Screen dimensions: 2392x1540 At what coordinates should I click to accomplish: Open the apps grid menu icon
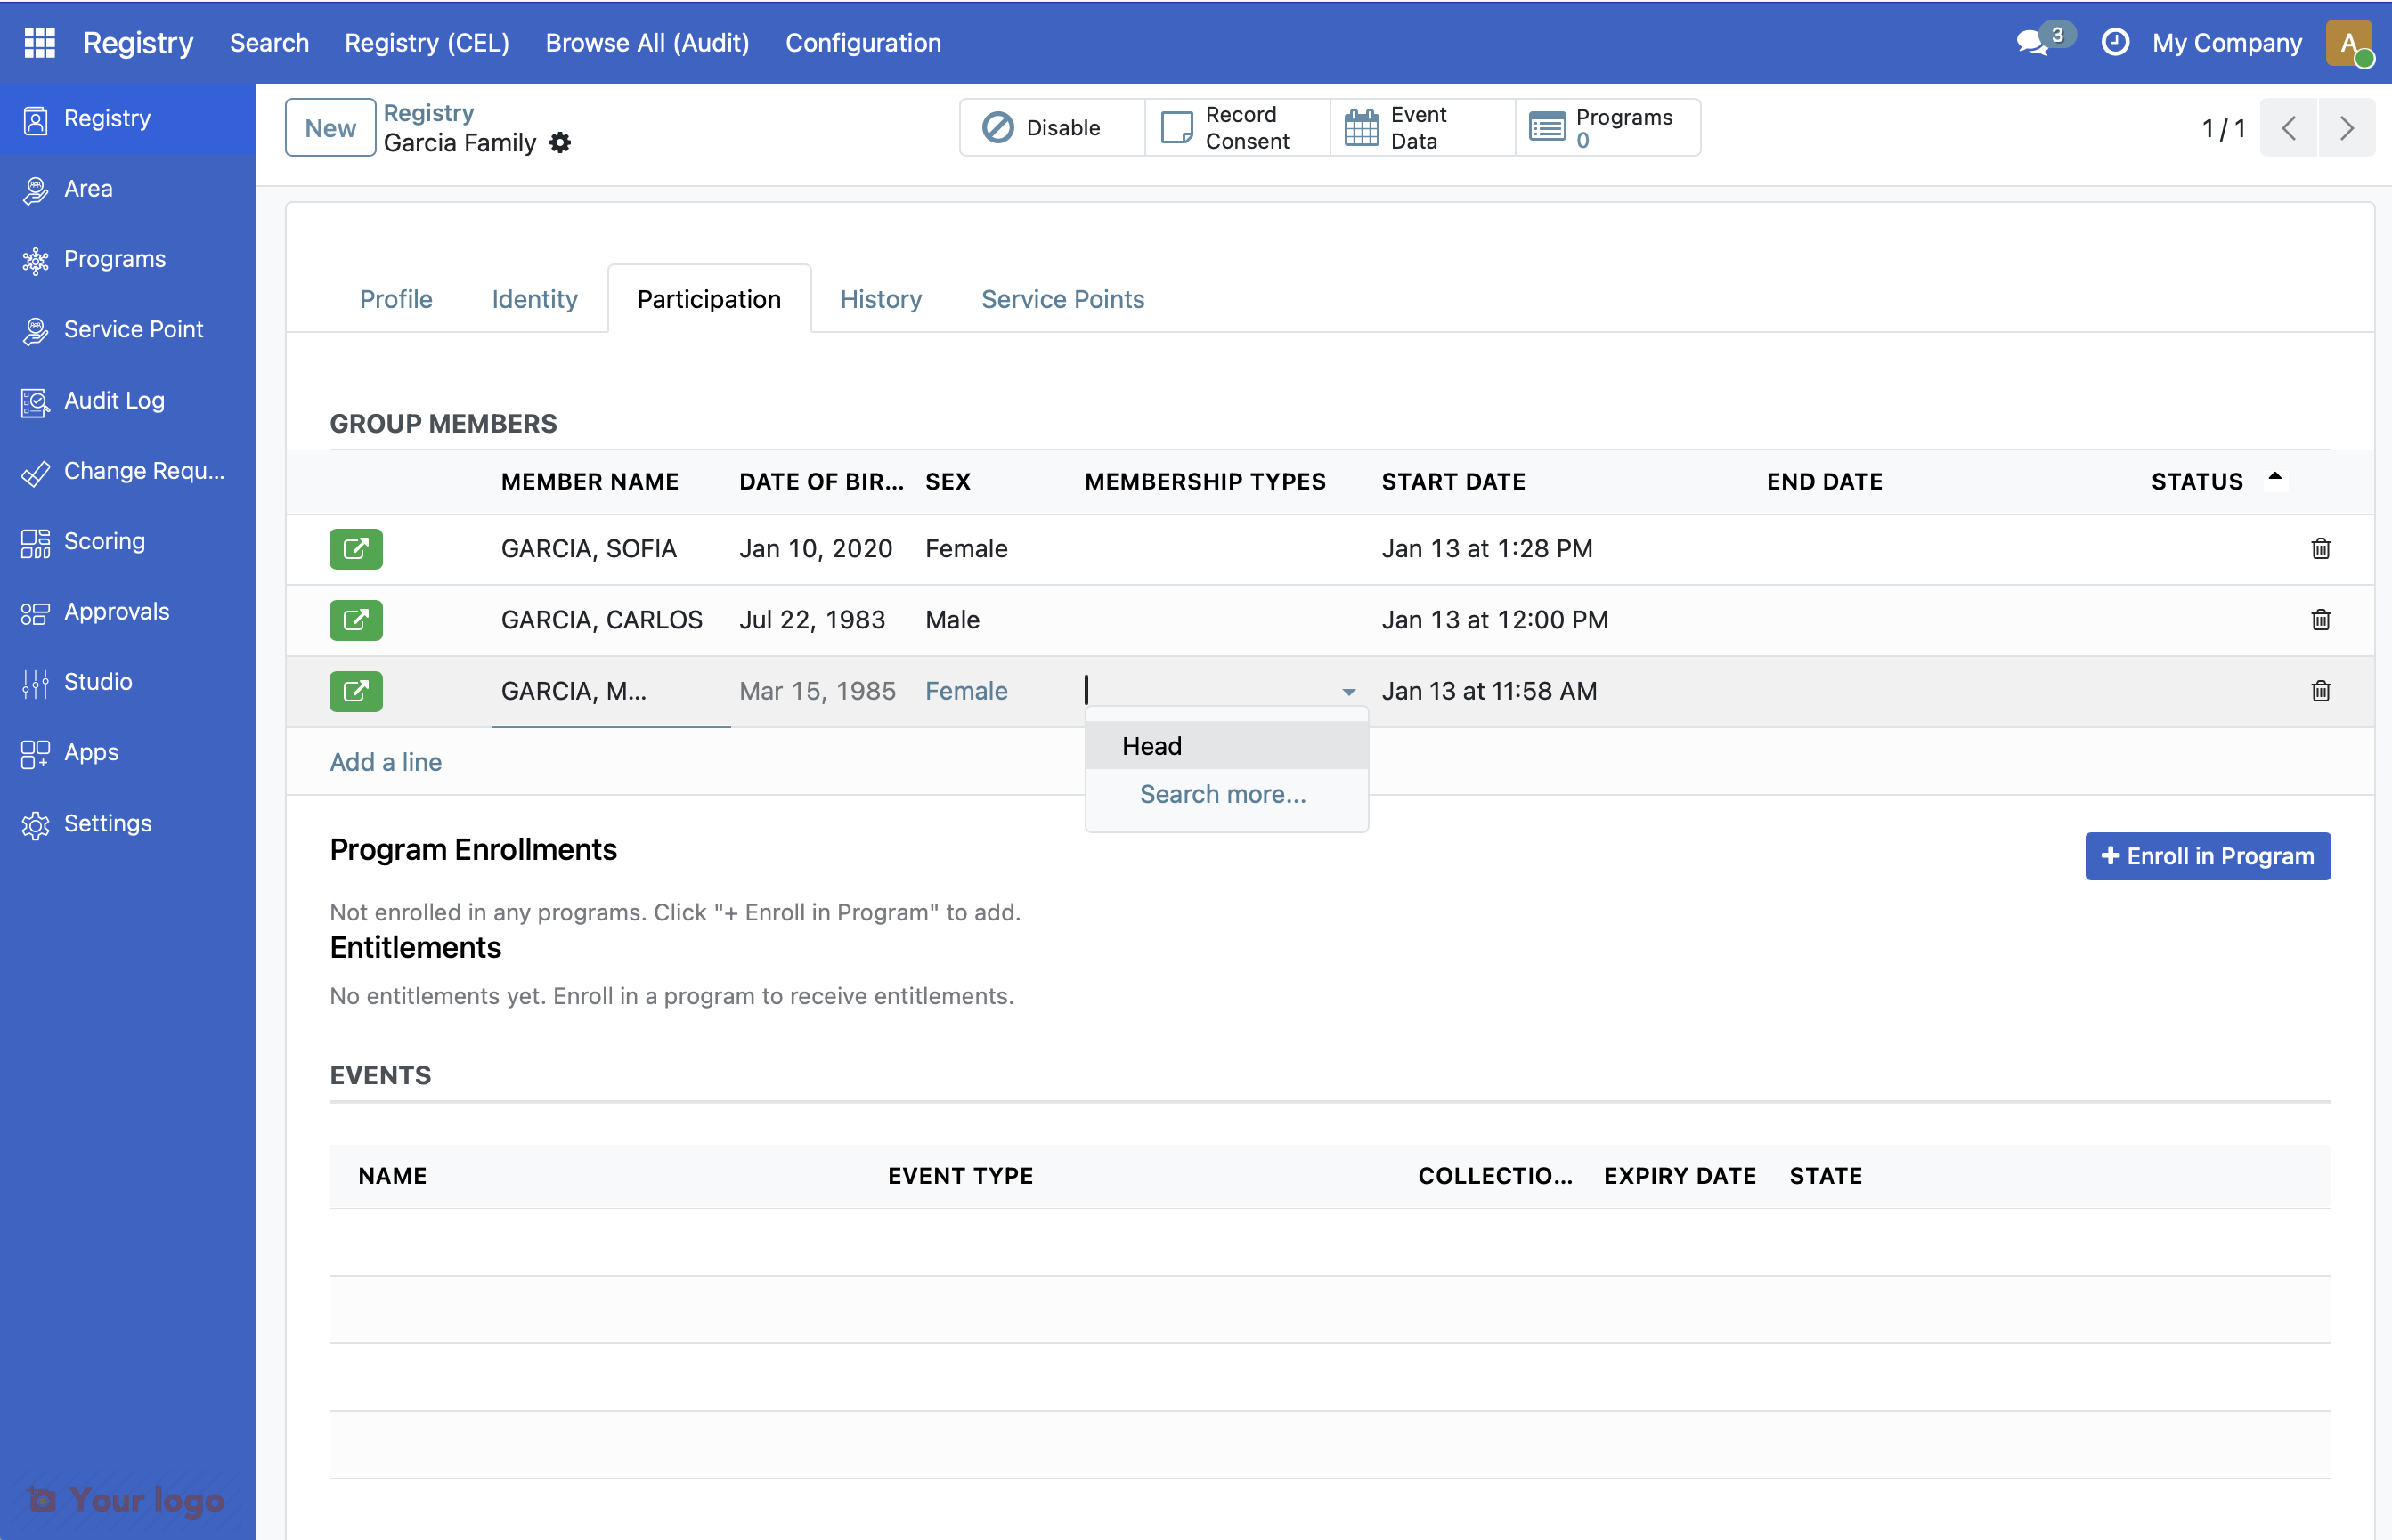[x=39, y=42]
